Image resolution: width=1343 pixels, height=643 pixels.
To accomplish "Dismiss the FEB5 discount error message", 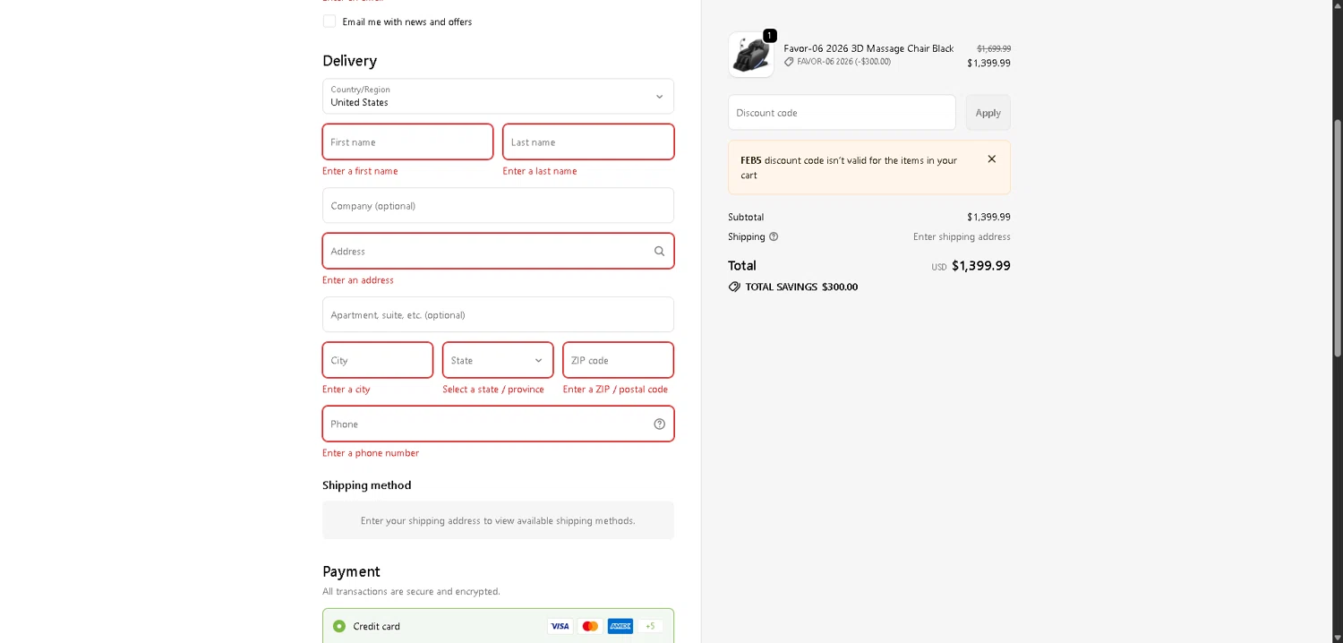I will [991, 159].
